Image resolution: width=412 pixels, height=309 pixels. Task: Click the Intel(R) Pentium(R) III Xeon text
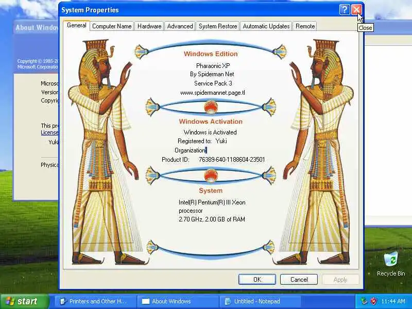pos(212,202)
